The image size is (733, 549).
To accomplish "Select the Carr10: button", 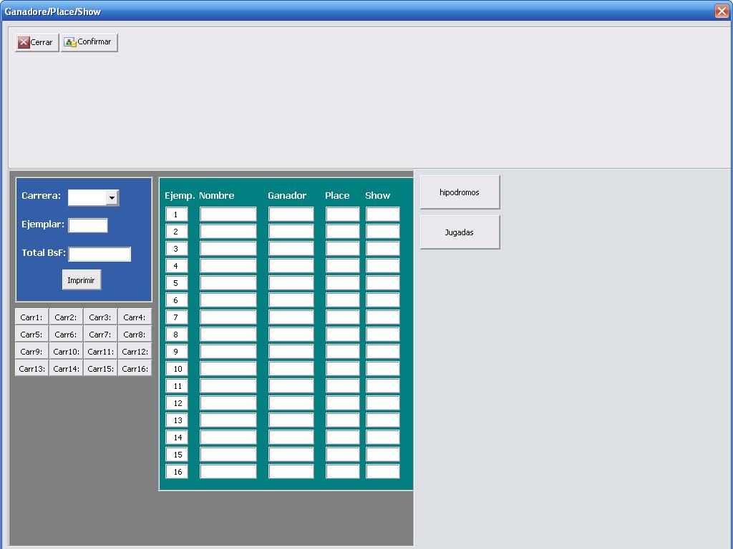I will coord(66,352).
